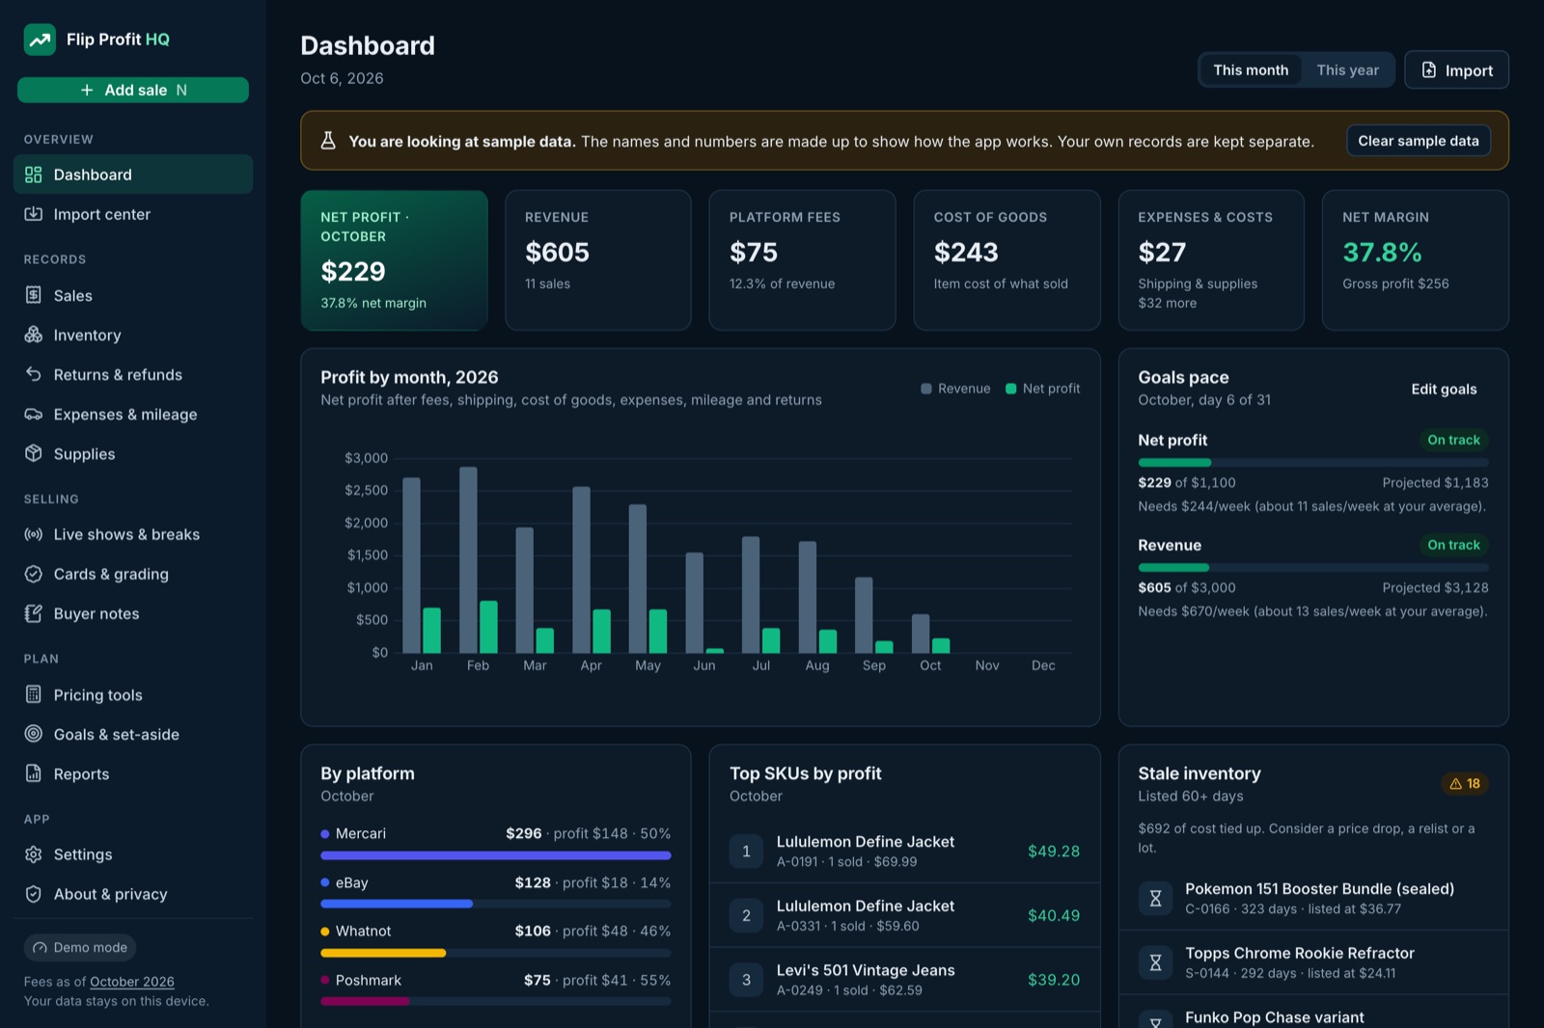
Task: Click the Buyer notes icon
Action: click(34, 613)
